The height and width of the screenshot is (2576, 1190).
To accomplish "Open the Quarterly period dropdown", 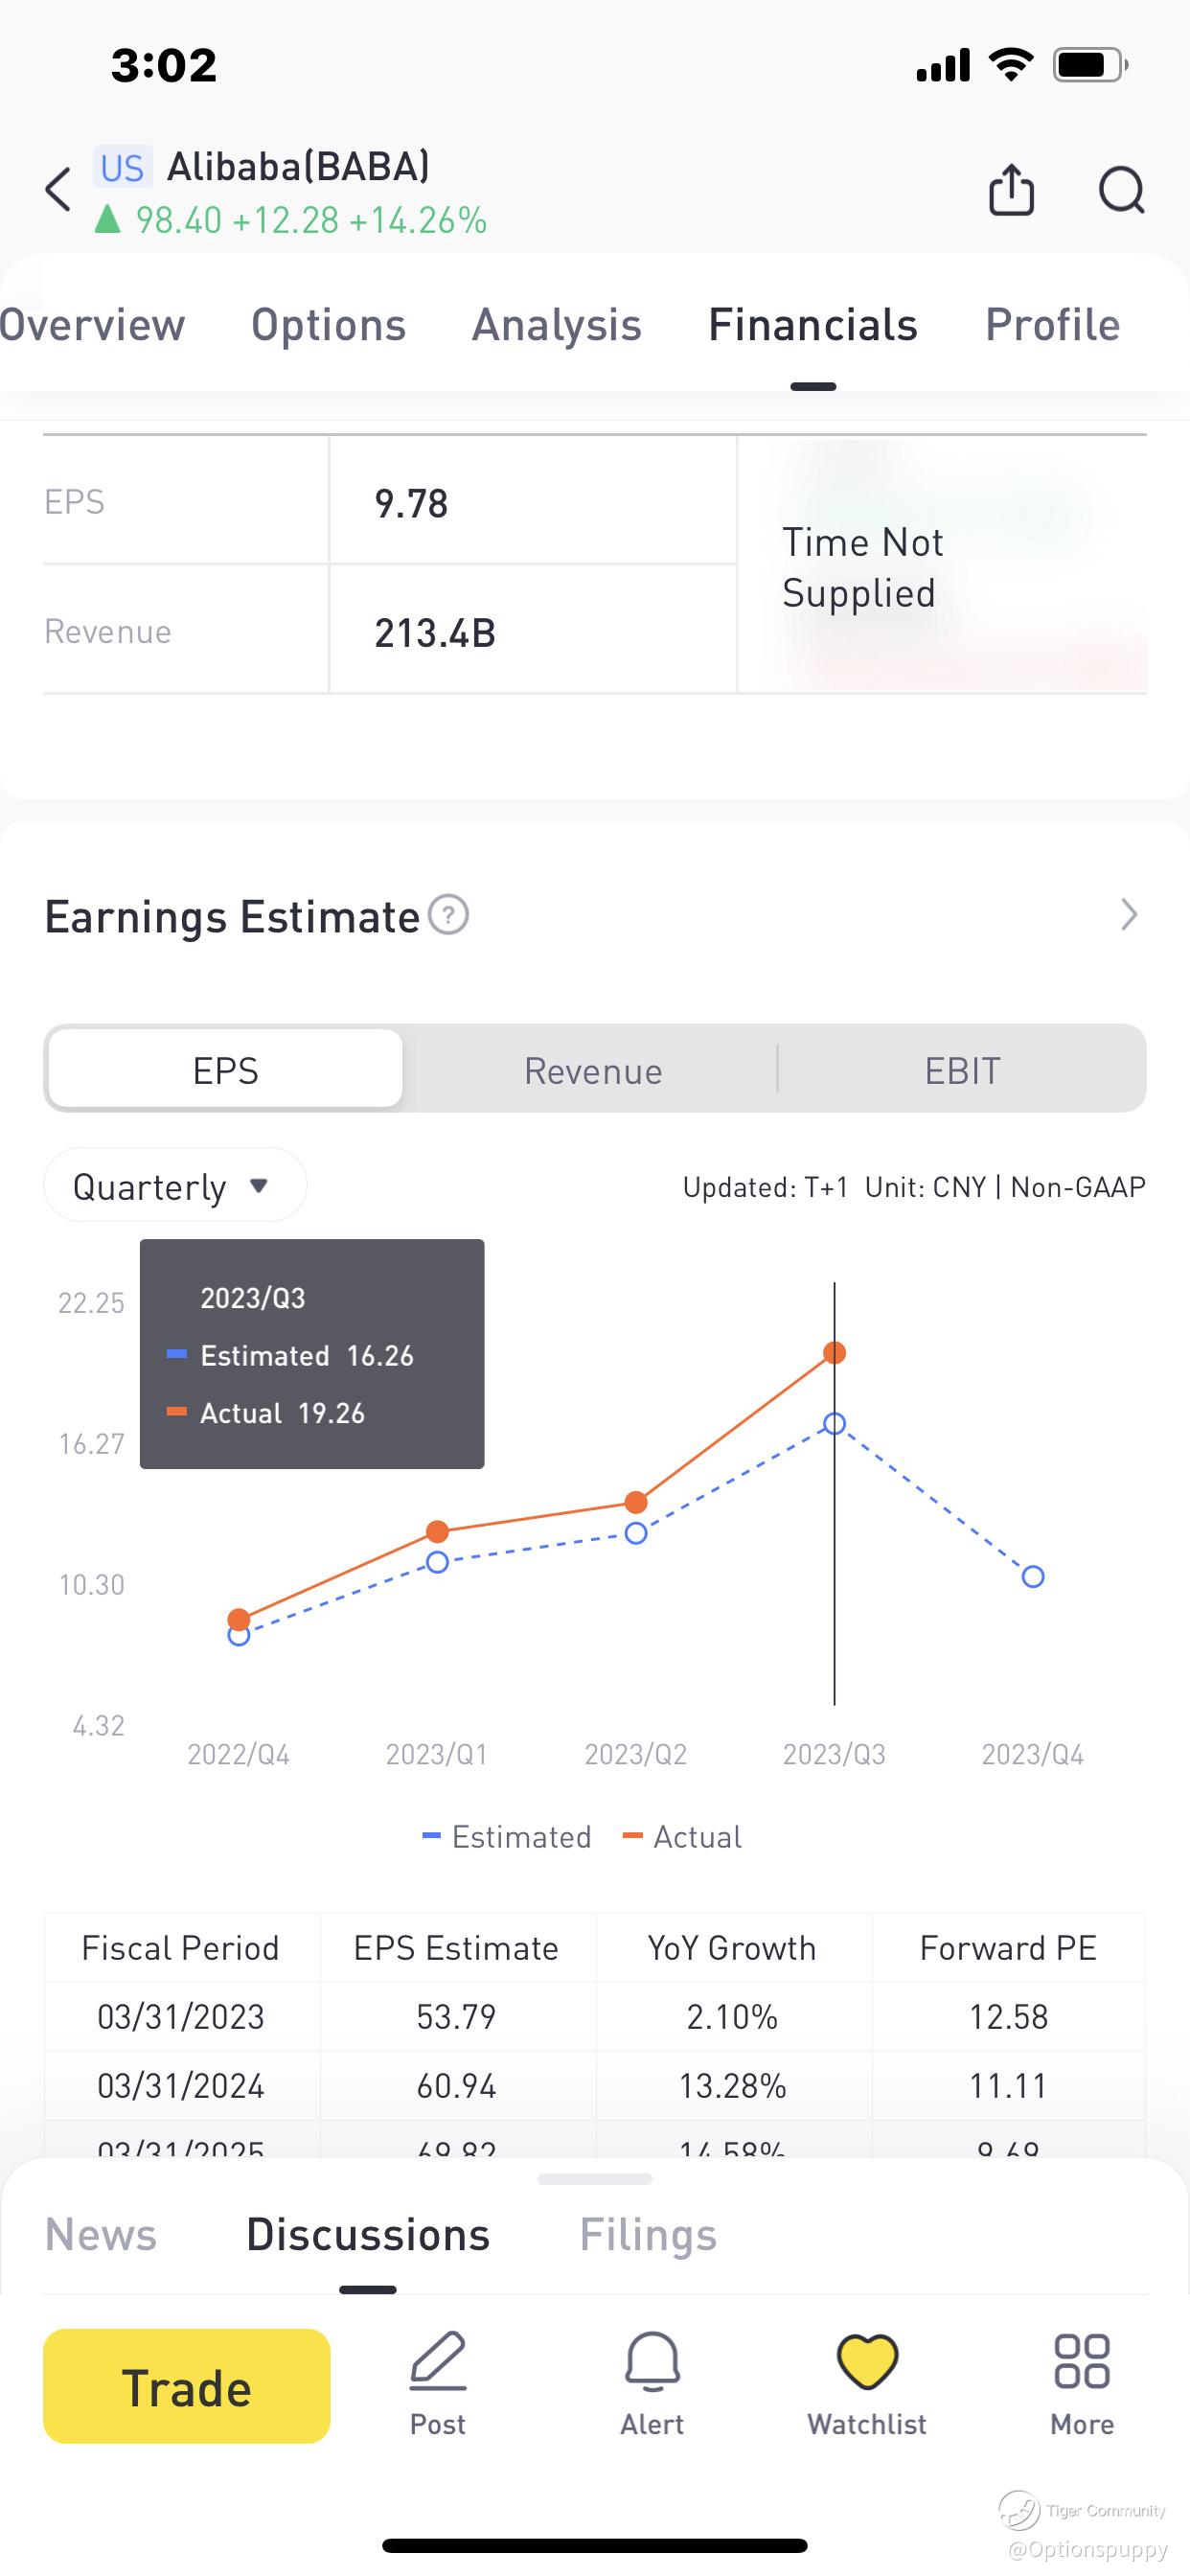I will tap(174, 1186).
